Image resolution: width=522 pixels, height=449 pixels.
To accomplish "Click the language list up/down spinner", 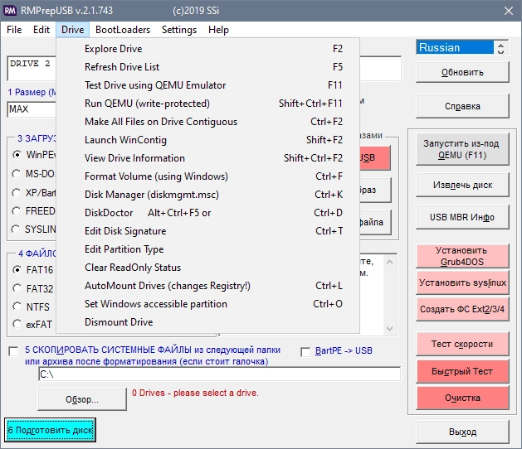I will pyautogui.click(x=500, y=47).
